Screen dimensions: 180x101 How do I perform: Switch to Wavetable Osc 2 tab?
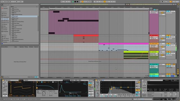pyautogui.click(x=26, y=81)
